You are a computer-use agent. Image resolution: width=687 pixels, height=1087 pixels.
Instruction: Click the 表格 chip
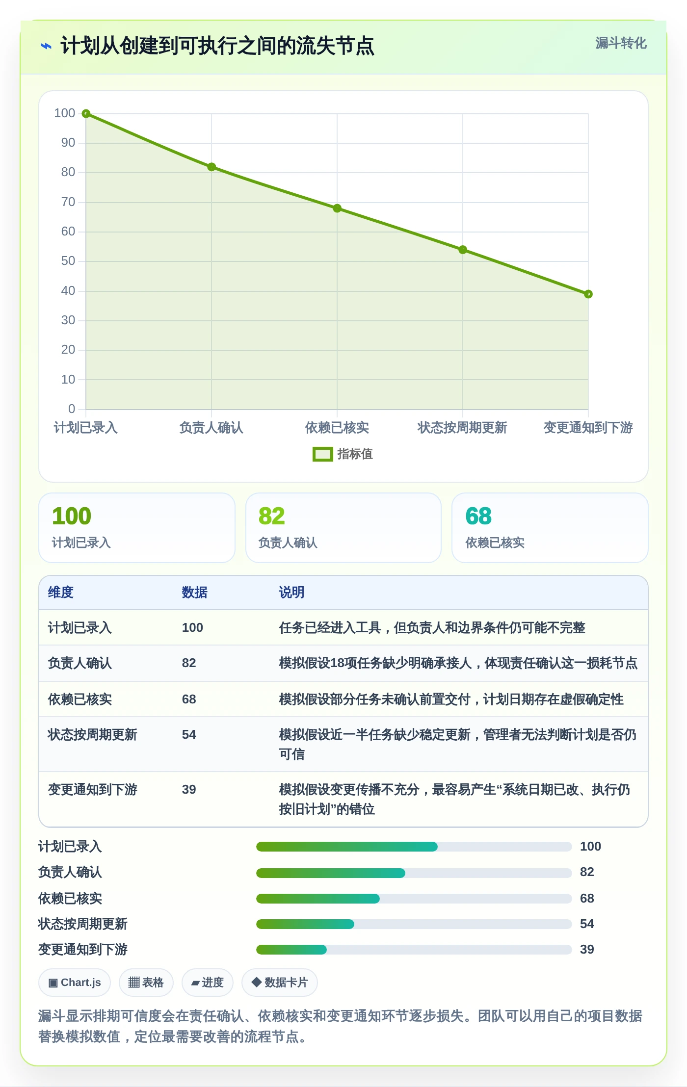[146, 983]
